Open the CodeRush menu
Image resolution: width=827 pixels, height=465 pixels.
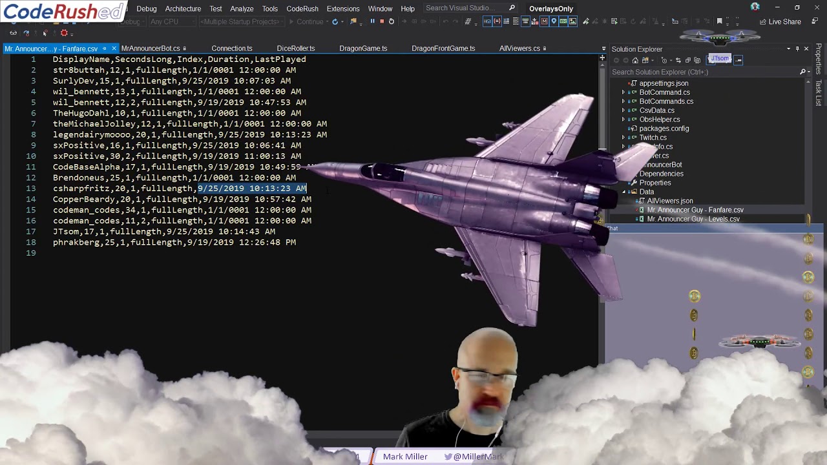tap(302, 8)
